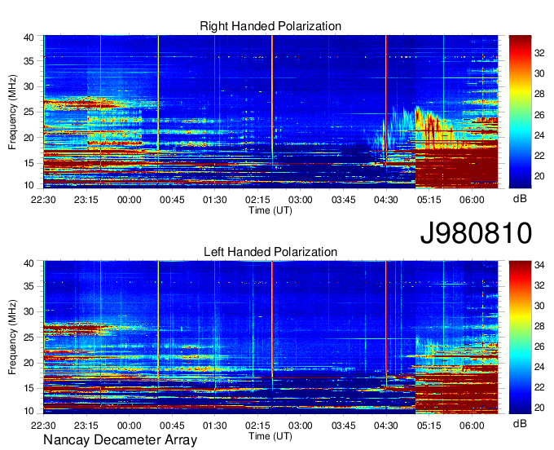This screenshot has height=450, width=554.
Task: Click the "22:30" tick under Left Handed plot
Action: tap(43, 426)
